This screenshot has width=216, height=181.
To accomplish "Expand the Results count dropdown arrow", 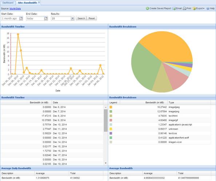I will click(x=73, y=18).
